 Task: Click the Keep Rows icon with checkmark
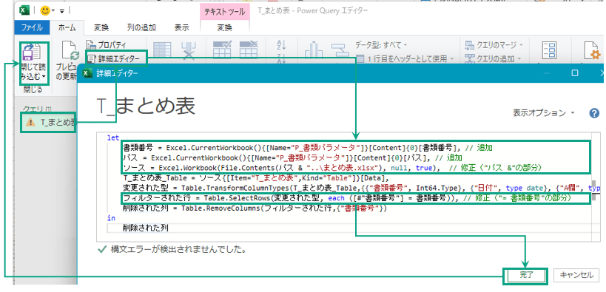pyautogui.click(x=222, y=50)
